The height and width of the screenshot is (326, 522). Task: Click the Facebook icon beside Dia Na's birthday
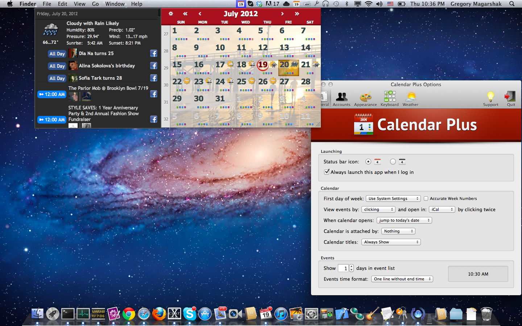153,53
